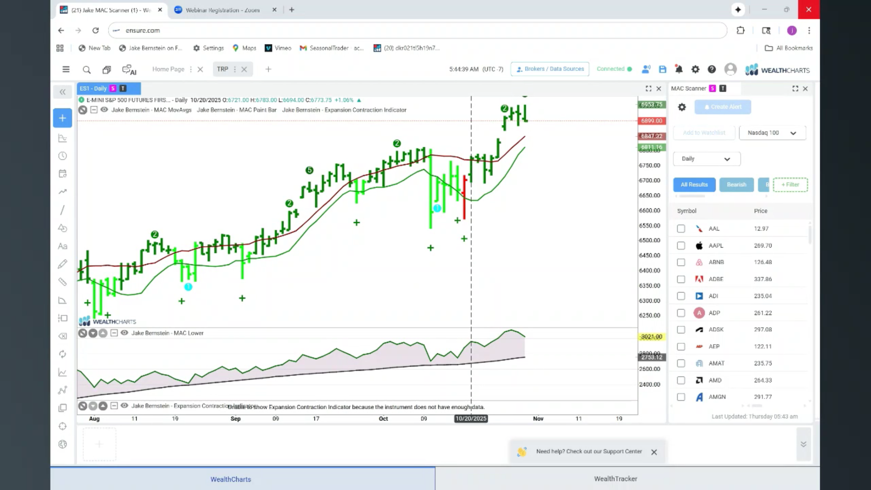Image resolution: width=871 pixels, height=490 pixels.
Task: Maximize the MAC Scanner panel
Action: [x=795, y=88]
